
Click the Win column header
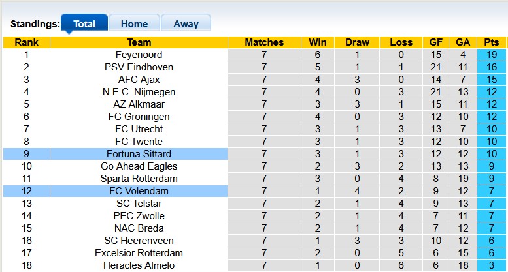click(x=318, y=42)
